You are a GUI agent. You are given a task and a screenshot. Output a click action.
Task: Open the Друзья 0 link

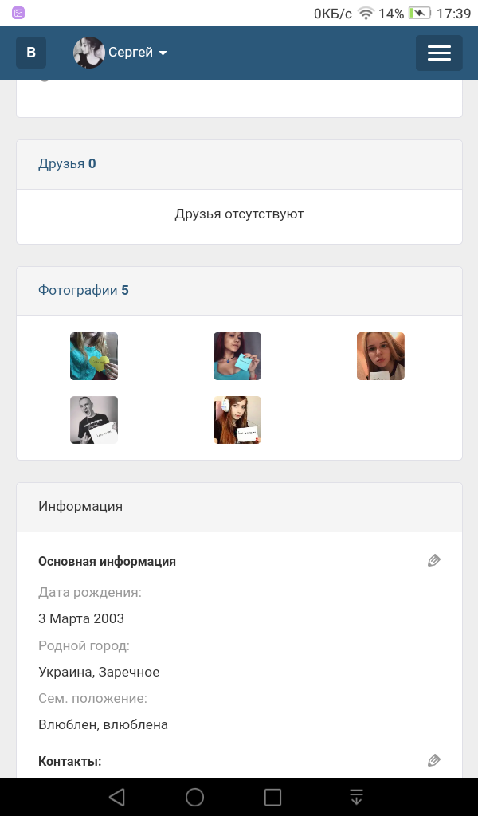pos(67,164)
